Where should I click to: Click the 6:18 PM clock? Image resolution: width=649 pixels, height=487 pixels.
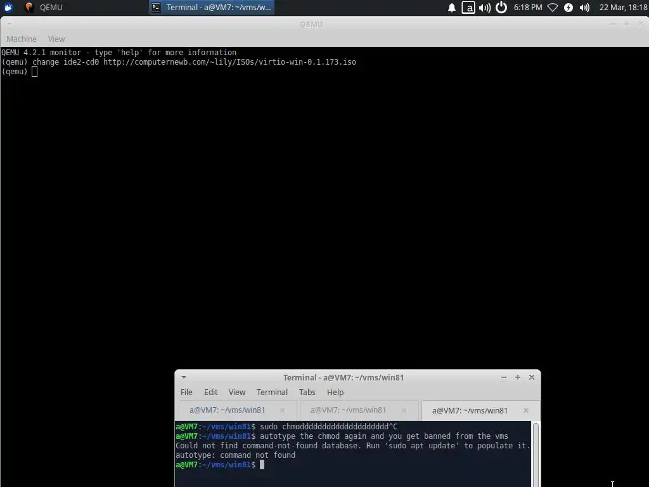528,8
